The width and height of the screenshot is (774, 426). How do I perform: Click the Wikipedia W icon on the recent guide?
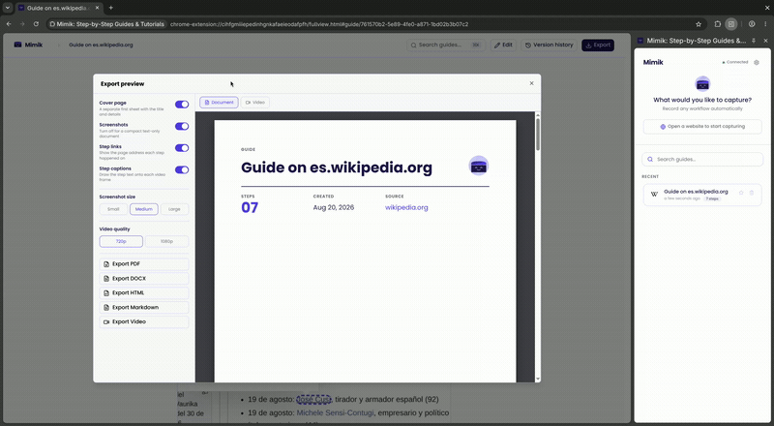[654, 195]
